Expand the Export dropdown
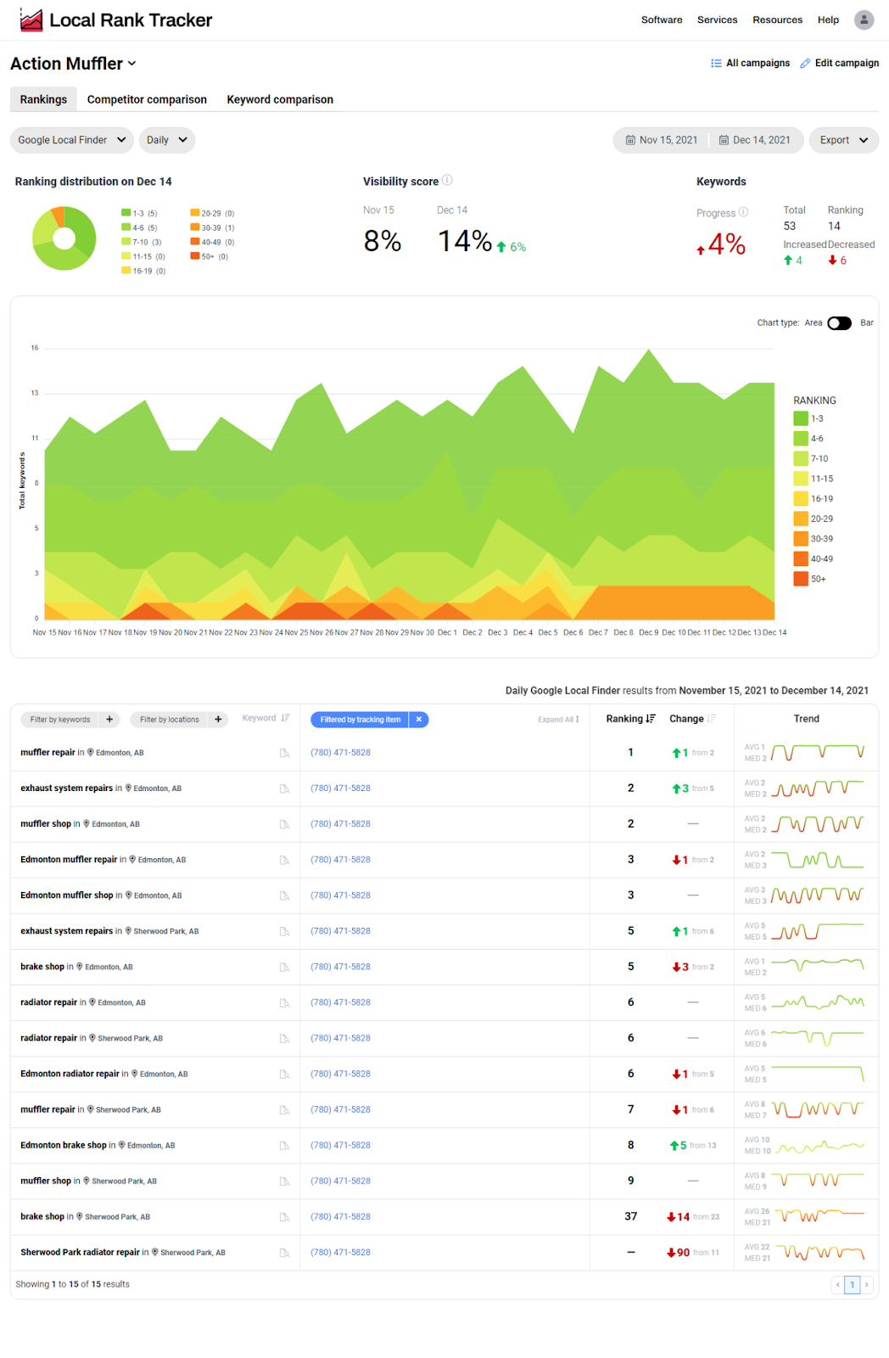Image resolution: width=889 pixels, height=1358 pixels. pyautogui.click(x=843, y=140)
